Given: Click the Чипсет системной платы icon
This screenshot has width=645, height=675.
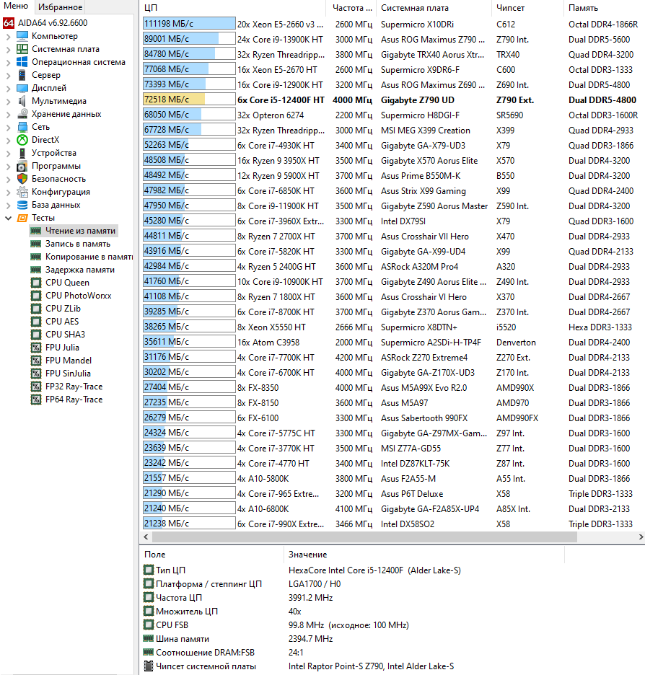Looking at the screenshot, I should (148, 666).
